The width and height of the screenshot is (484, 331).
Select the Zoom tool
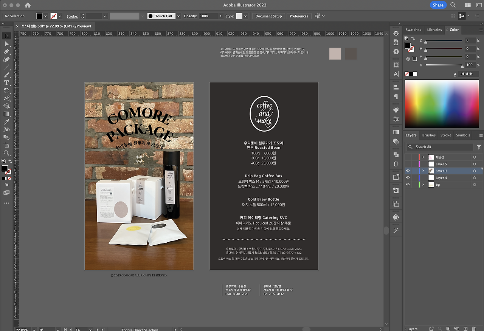point(6,153)
